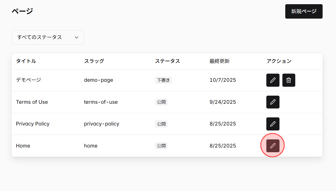Click the trash icon to delete デモページ
Viewport: 336px width, 191px height.
click(289, 80)
